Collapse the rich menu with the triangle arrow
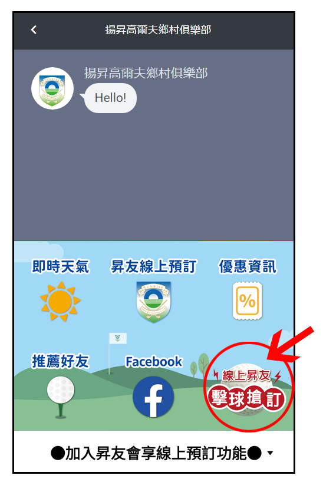 coord(270,453)
